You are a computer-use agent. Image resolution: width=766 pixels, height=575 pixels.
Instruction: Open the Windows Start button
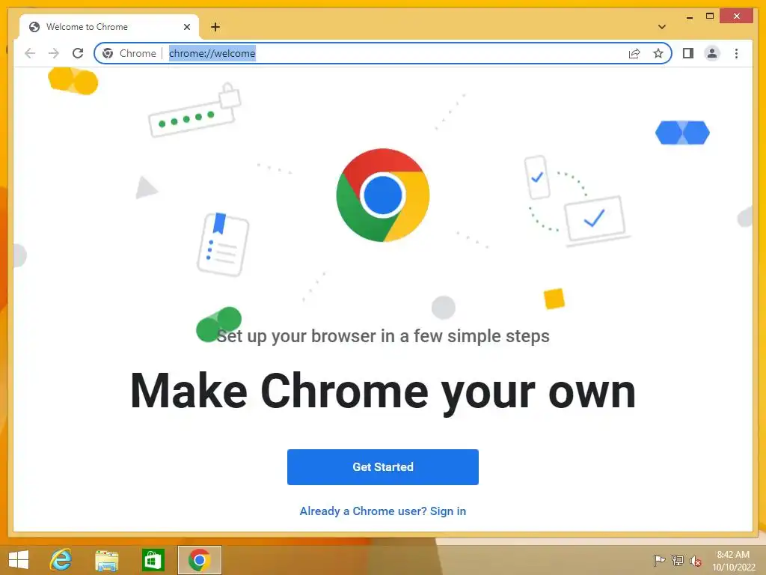(x=19, y=560)
